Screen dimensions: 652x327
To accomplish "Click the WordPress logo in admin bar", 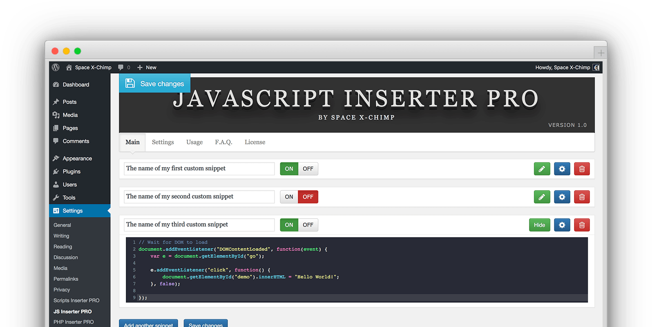I will coord(56,67).
